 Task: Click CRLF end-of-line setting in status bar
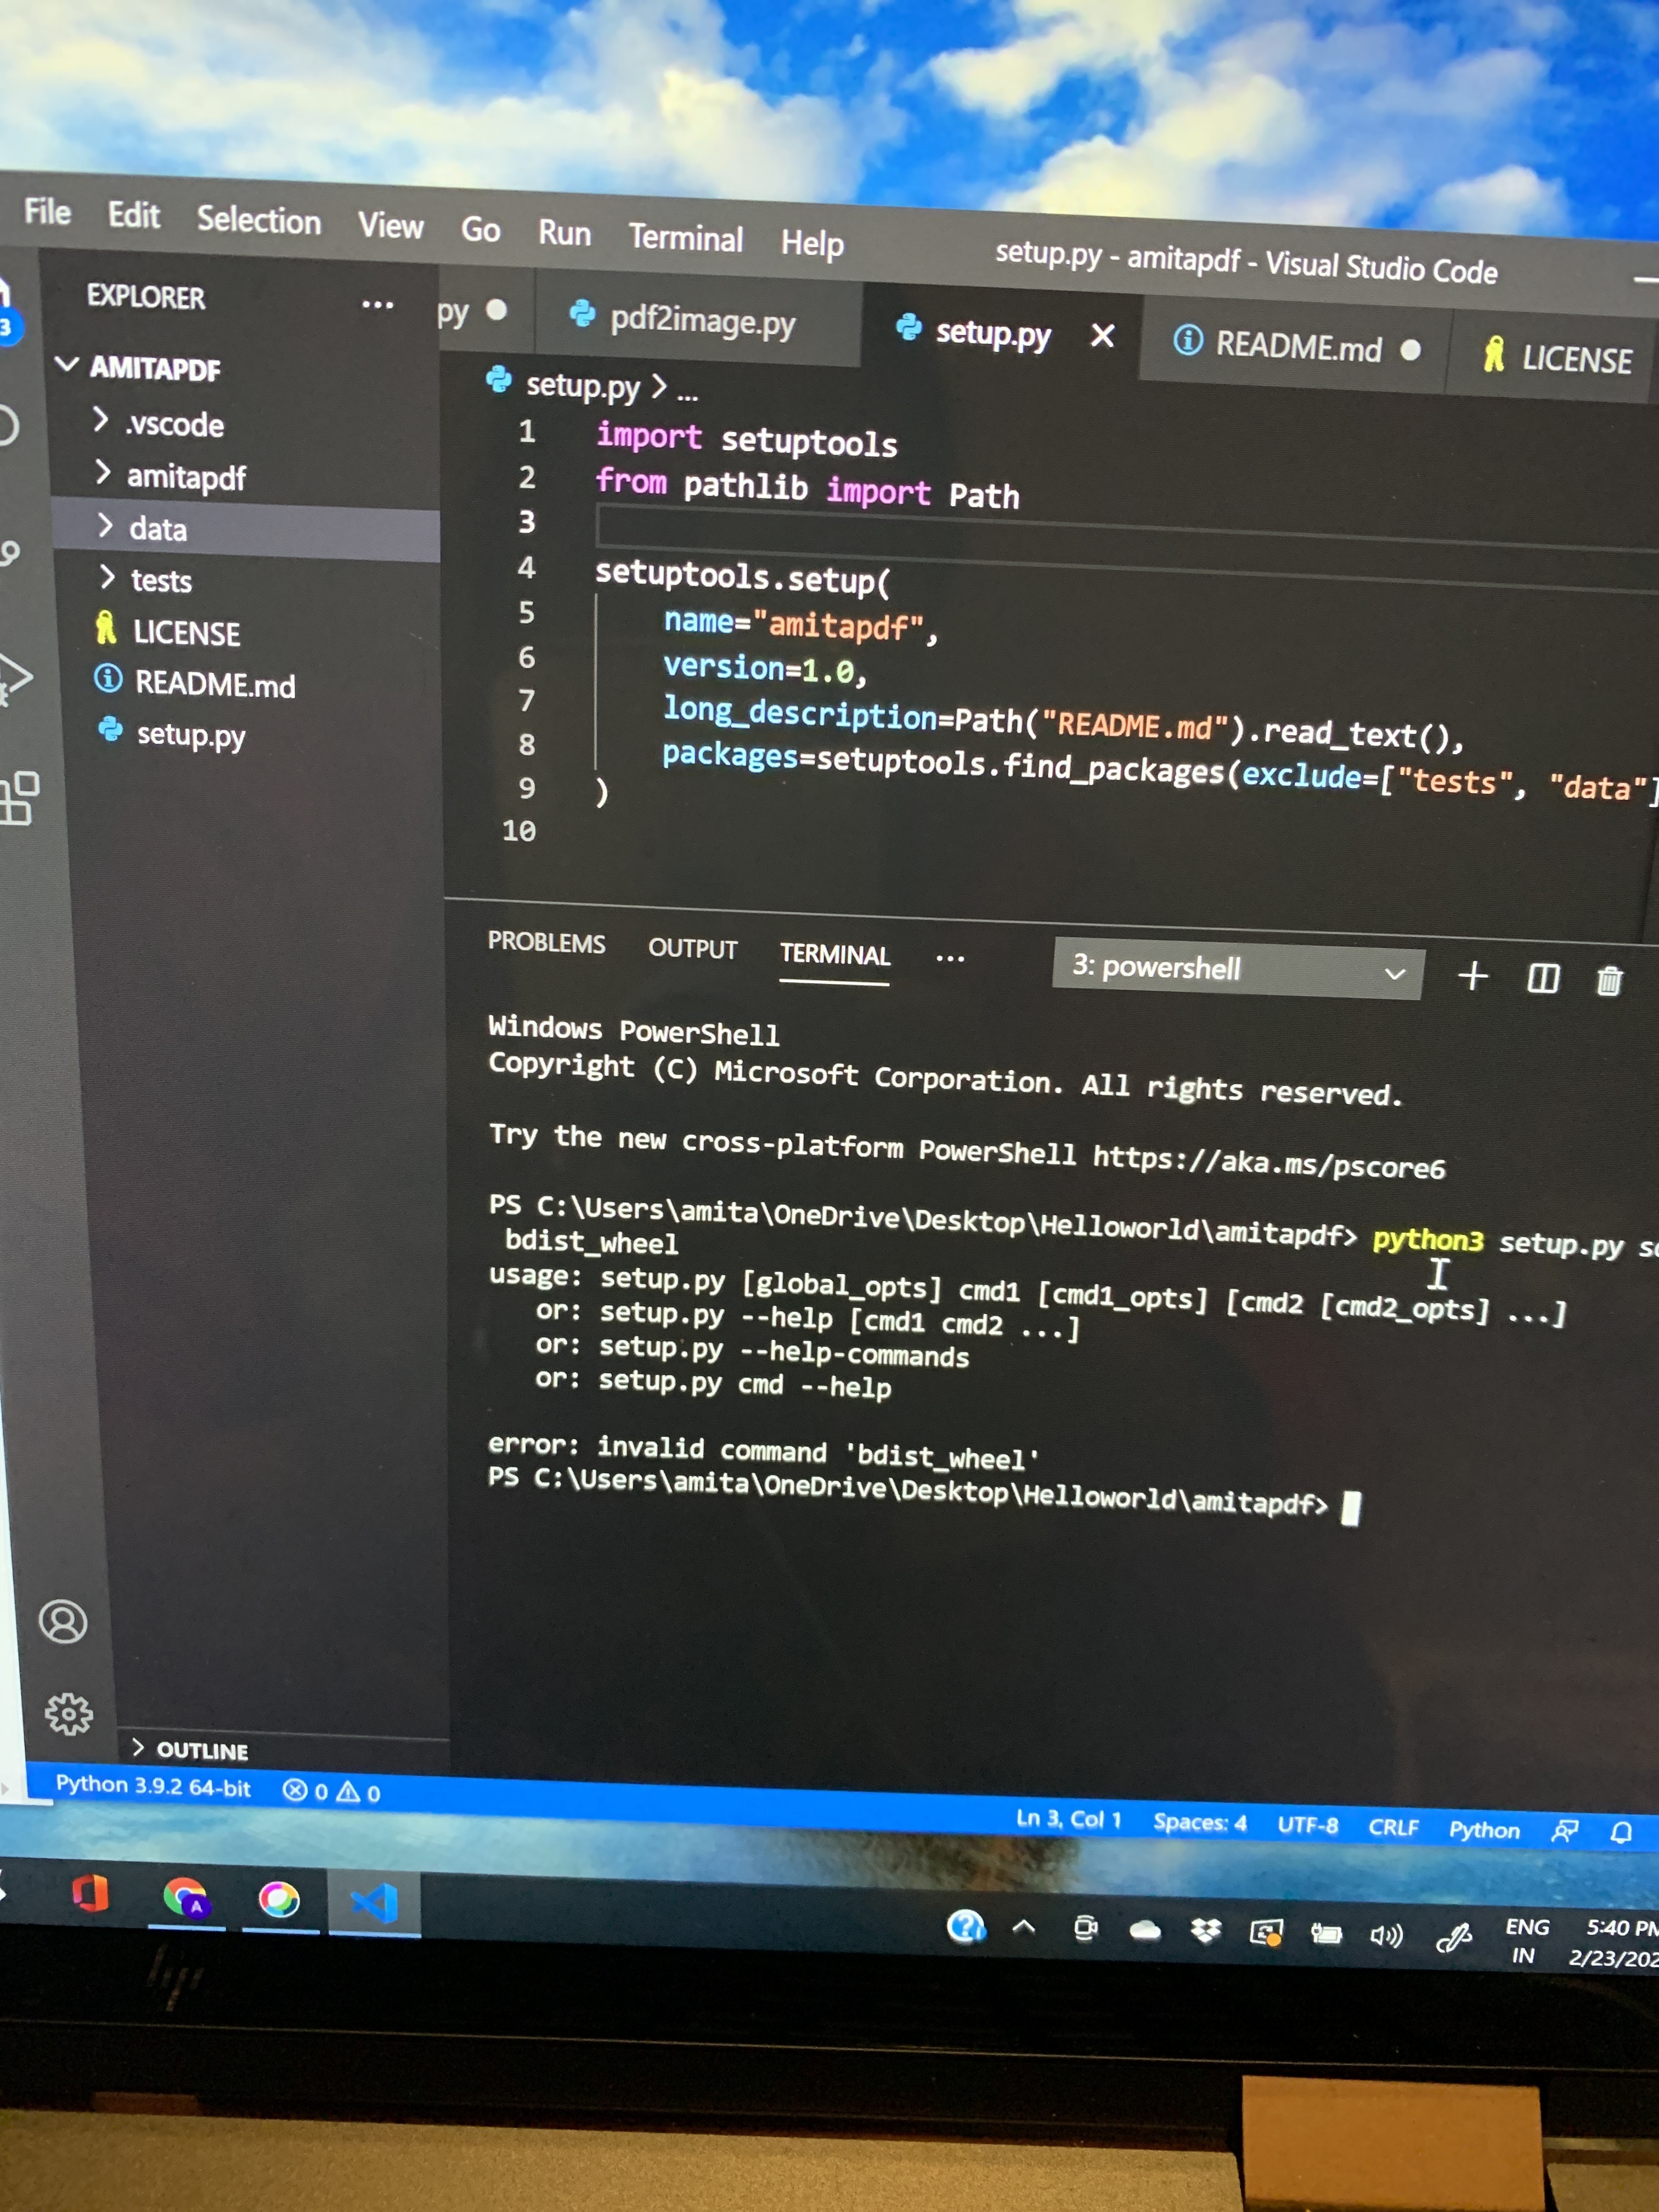(1393, 1827)
